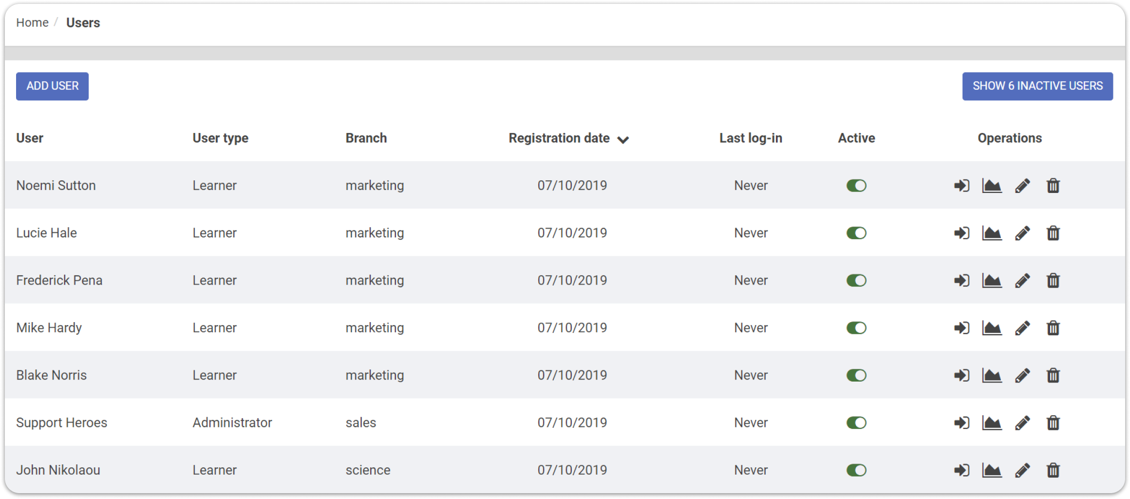Log in as Lucie Hale icon
Image resolution: width=1130 pixels, height=499 pixels.
point(961,233)
